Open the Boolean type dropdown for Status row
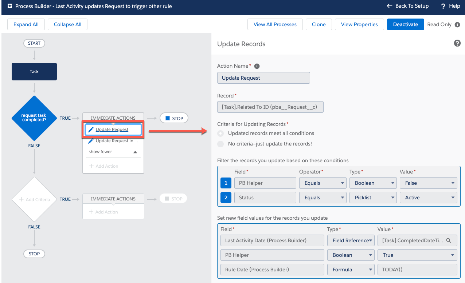Viewport: 465px width, 283px height. (373, 197)
